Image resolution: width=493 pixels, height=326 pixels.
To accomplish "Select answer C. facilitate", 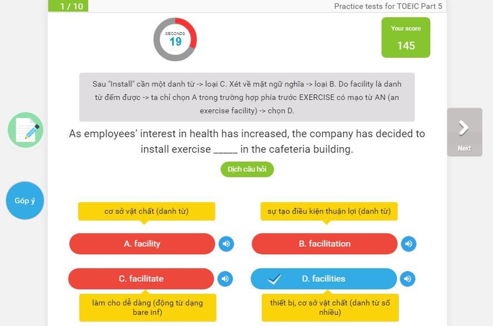I will (x=141, y=279).
